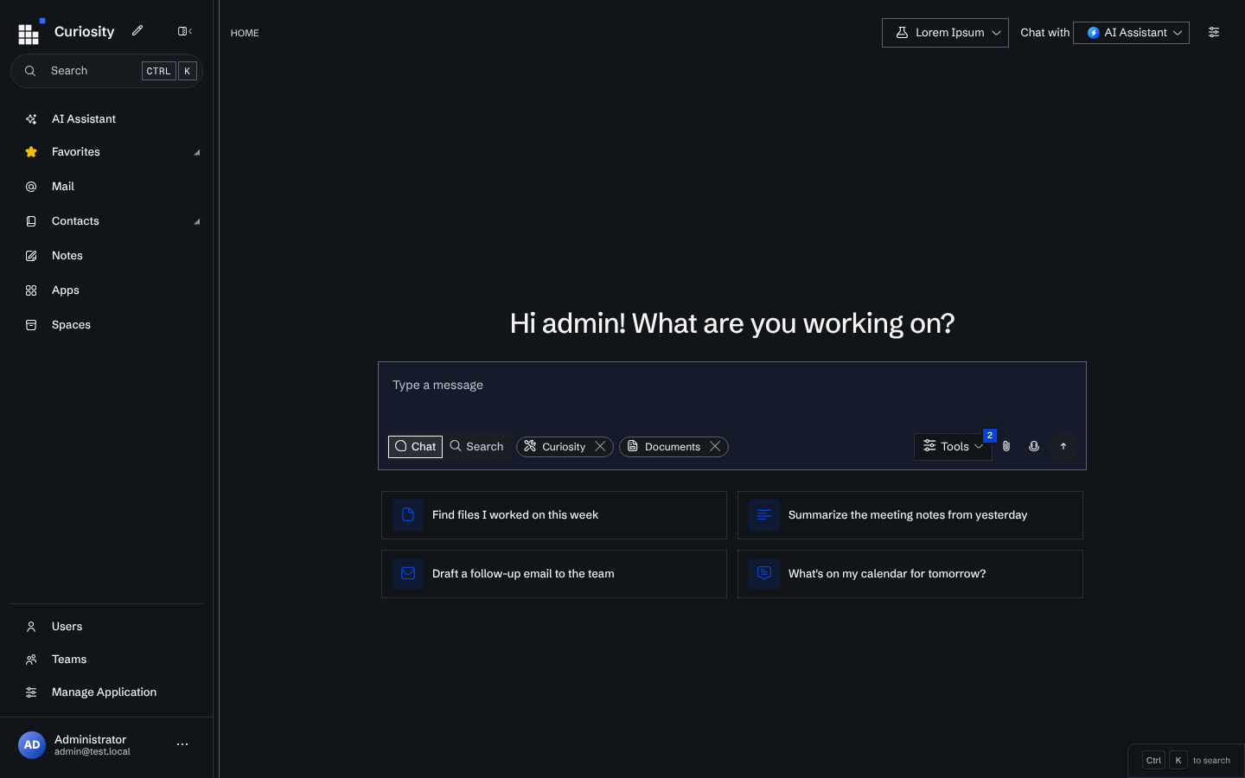Open the Lorem Ipsum dropdown
Viewport: 1245px width, 778px height.
click(945, 33)
